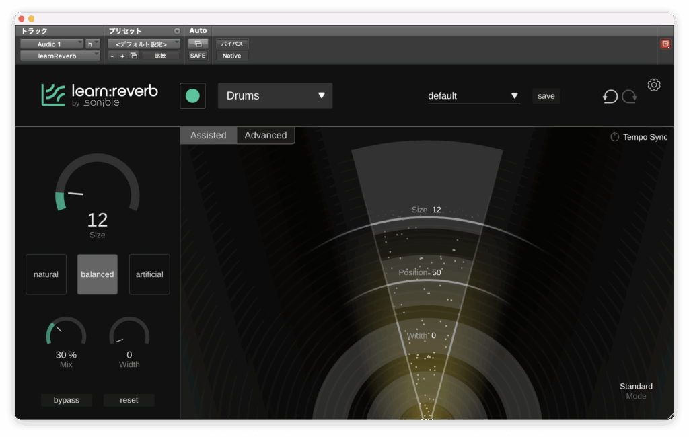Image resolution: width=689 pixels, height=437 pixels.
Task: Toggle the 比較 compare button
Action: coord(160,56)
